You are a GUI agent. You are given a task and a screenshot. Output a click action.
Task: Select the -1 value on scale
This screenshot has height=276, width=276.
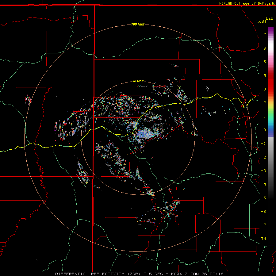click(263, 144)
